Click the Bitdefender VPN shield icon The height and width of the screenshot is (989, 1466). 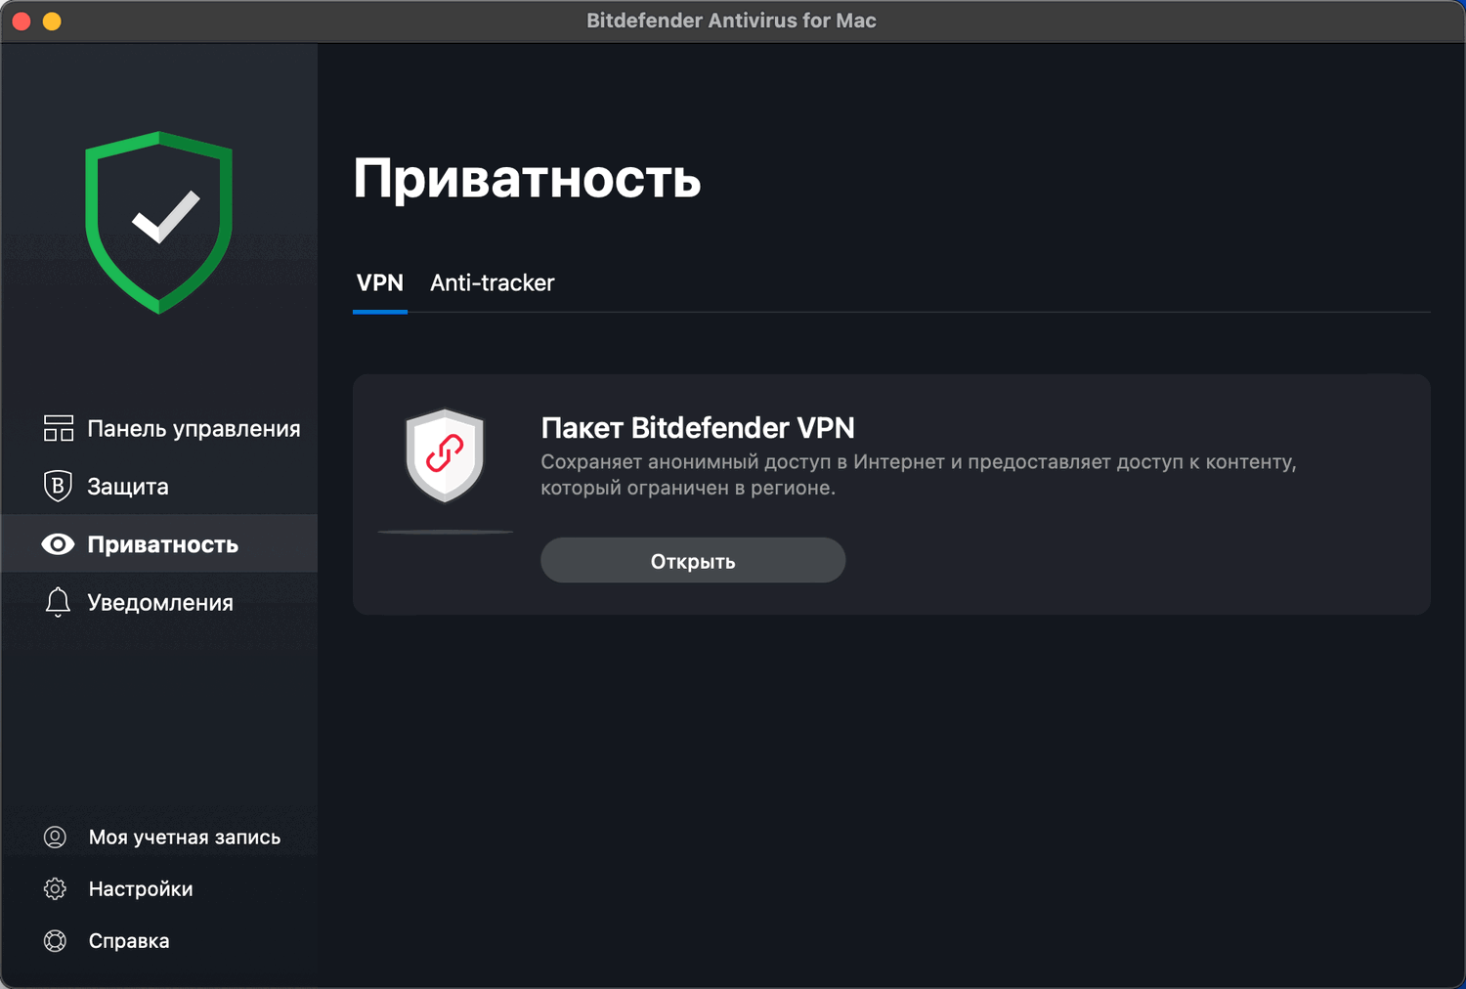(x=445, y=455)
